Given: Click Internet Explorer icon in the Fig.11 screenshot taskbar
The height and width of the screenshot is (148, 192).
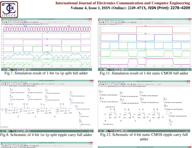Looking at the screenshot, I should (101, 70).
